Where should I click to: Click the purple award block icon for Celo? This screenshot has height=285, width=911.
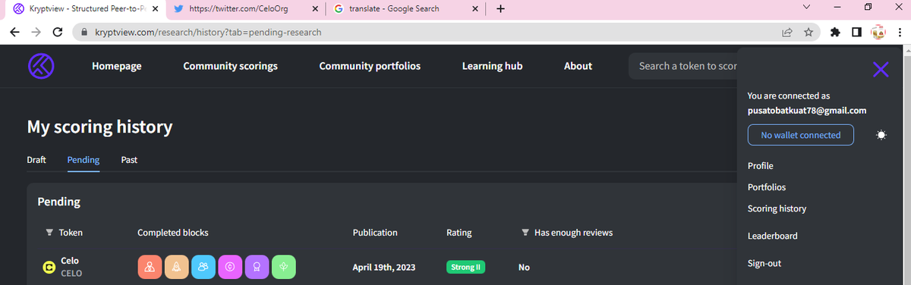[x=257, y=267]
